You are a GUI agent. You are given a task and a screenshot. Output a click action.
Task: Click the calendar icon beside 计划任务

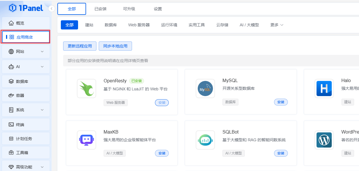tap(11, 139)
